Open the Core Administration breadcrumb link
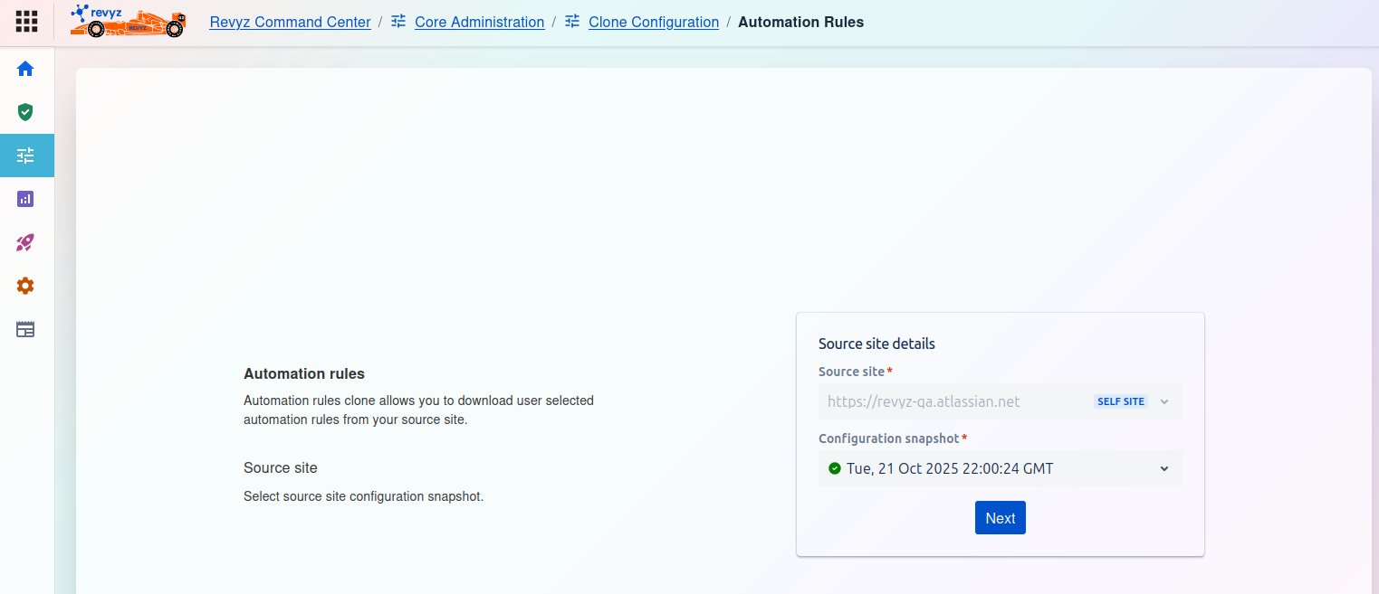1379x594 pixels. (479, 22)
